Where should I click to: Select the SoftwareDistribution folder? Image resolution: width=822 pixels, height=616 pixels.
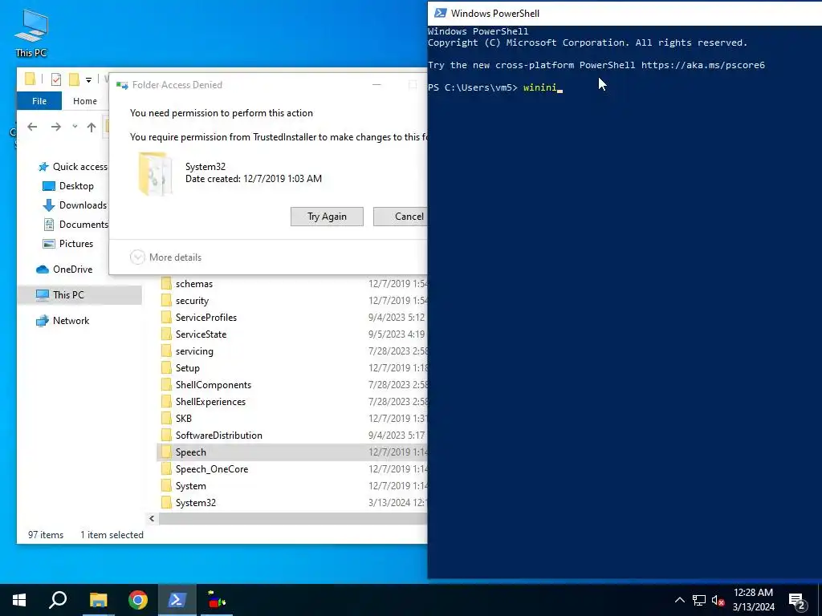tap(292, 436)
